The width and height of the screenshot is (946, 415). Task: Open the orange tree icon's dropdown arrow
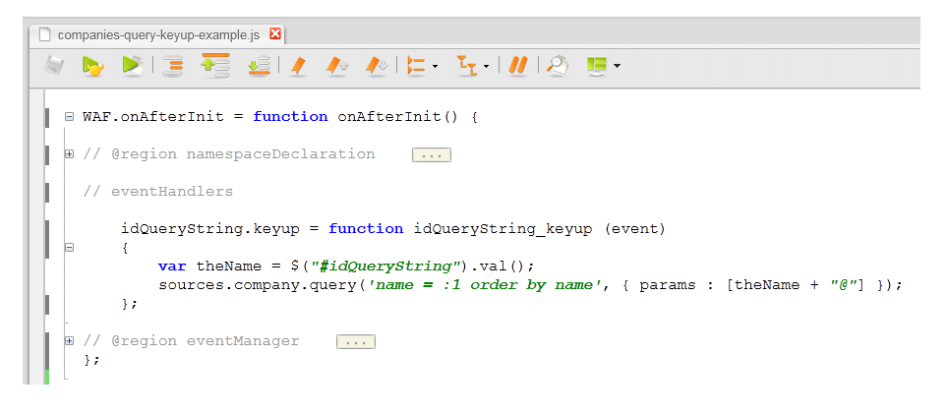486,67
